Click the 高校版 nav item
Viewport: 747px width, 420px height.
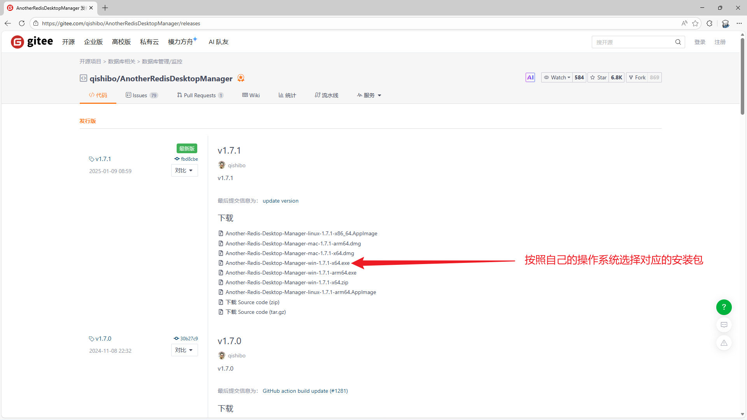121,42
